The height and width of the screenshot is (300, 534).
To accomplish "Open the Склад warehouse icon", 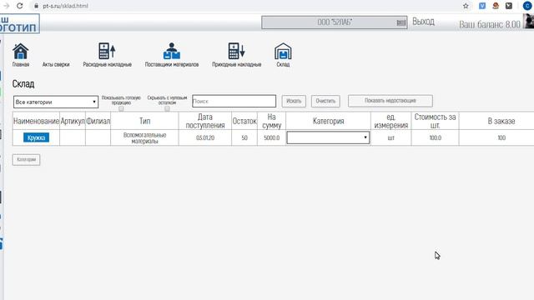I will pos(283,51).
